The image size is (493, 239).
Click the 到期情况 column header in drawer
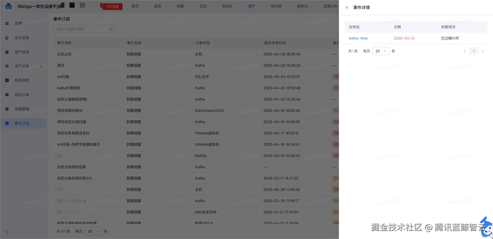click(x=448, y=27)
